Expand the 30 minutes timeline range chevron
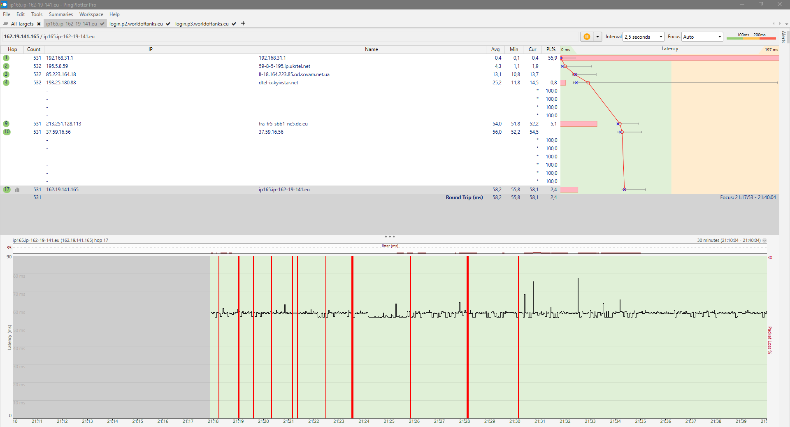 (x=764, y=240)
